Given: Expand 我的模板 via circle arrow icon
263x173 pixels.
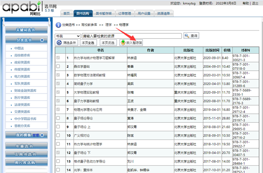Looking at the screenshot, I should 42,135.
